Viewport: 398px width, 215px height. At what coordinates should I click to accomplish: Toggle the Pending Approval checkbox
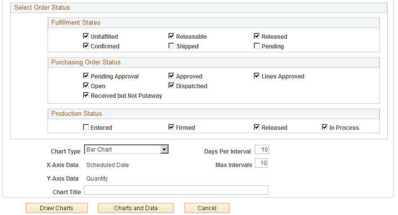click(86, 76)
